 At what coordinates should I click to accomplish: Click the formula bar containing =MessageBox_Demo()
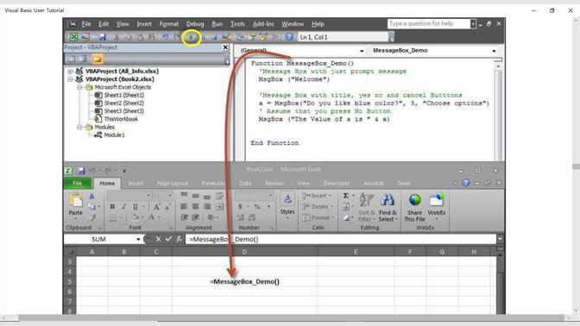340,239
